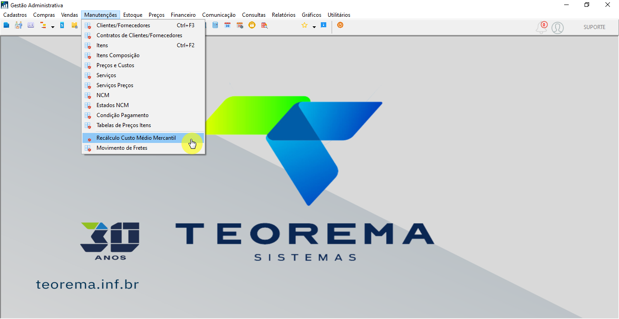Viewport: 619px width, 319px height.
Task: Click icon beside Preços e Custos
Action: tap(88, 65)
